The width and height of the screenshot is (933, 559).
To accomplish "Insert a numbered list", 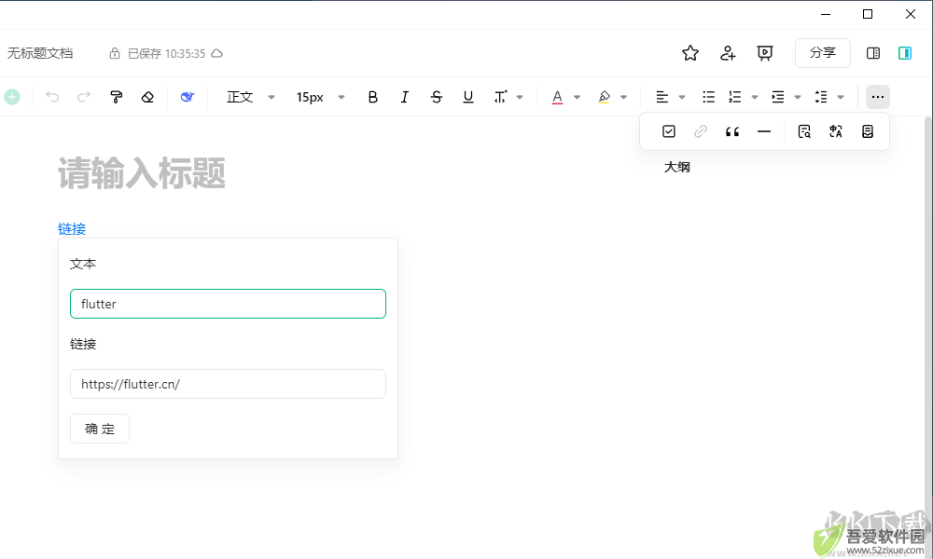I will (735, 97).
